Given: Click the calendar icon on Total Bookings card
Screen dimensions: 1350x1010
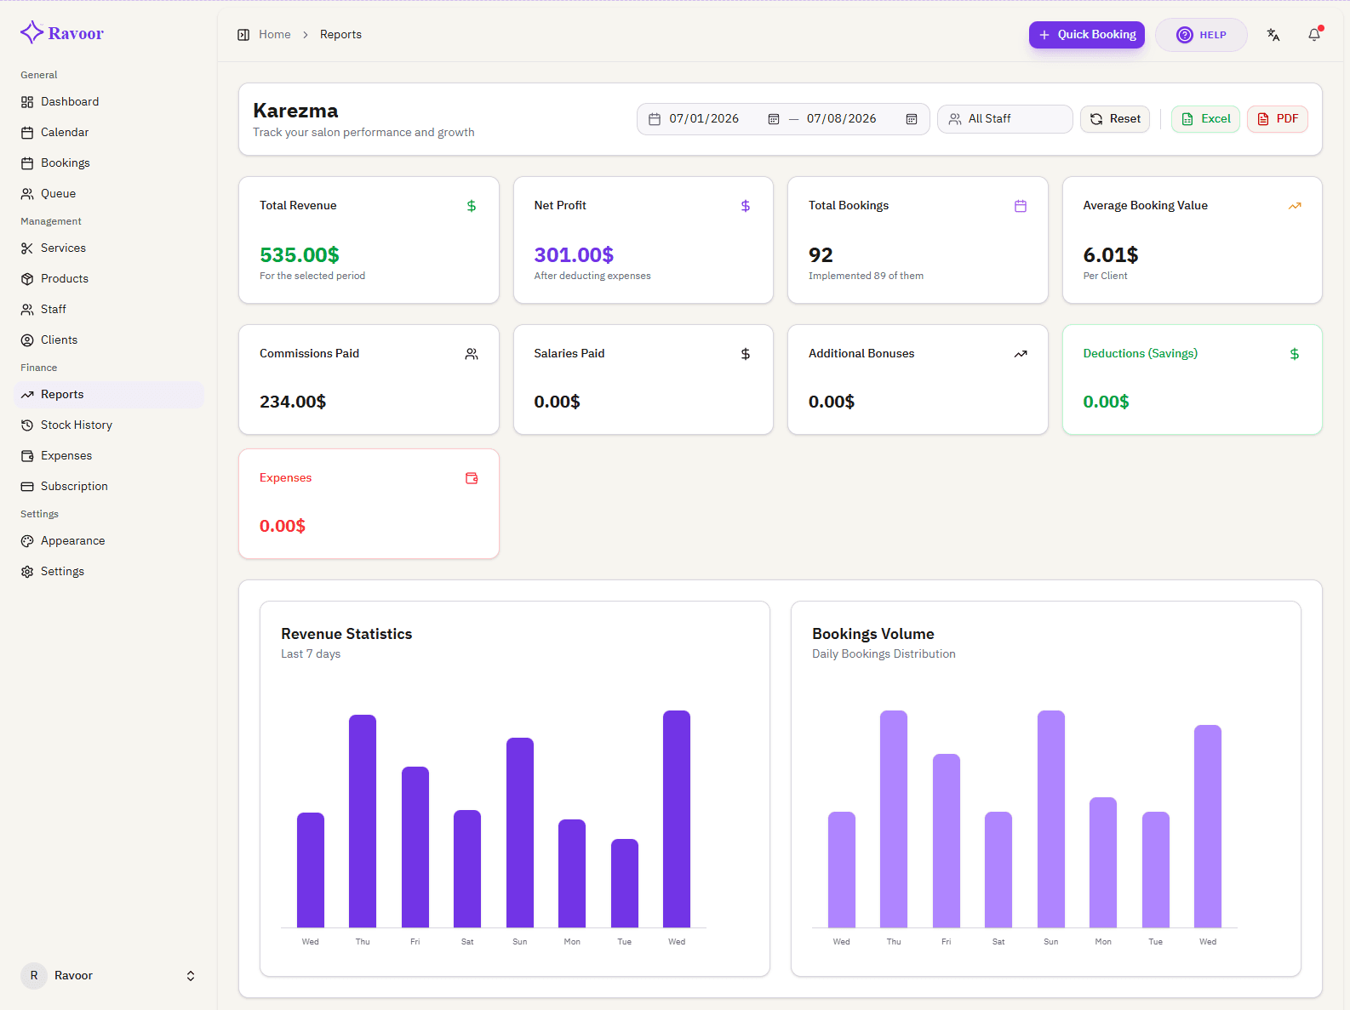Looking at the screenshot, I should click(x=1021, y=206).
